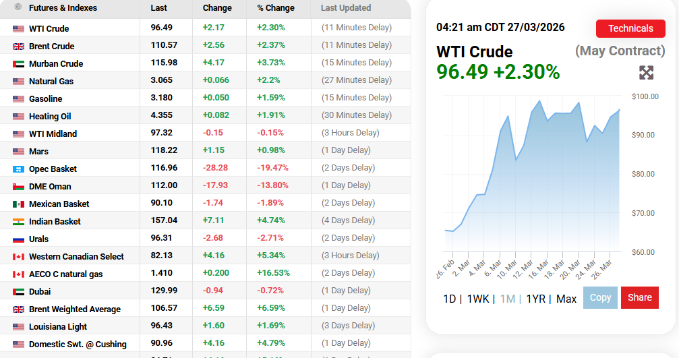The height and width of the screenshot is (358, 679).
Task: Click the Russia flag beside Urals
Action: [x=18, y=239]
